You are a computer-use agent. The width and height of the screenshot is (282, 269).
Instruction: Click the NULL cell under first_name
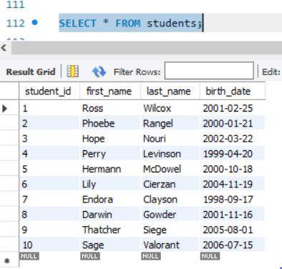89,256
